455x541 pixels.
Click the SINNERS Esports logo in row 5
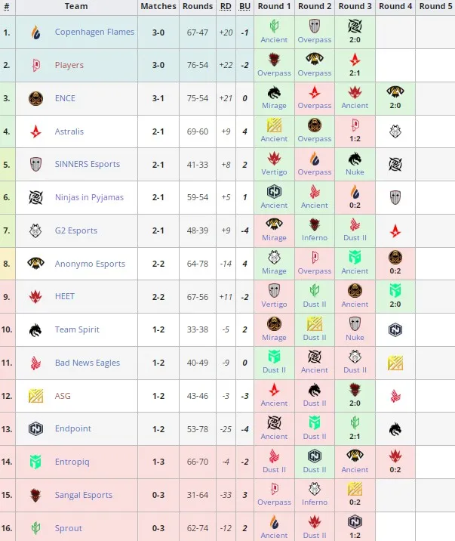35,164
